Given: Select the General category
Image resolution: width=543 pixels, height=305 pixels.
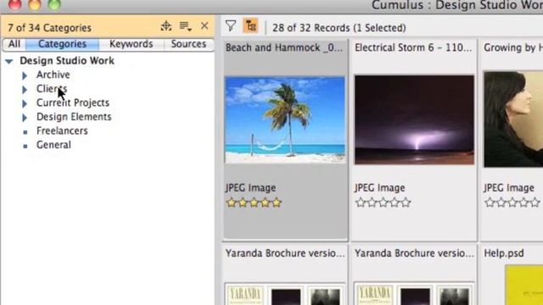Looking at the screenshot, I should pyautogui.click(x=53, y=145).
